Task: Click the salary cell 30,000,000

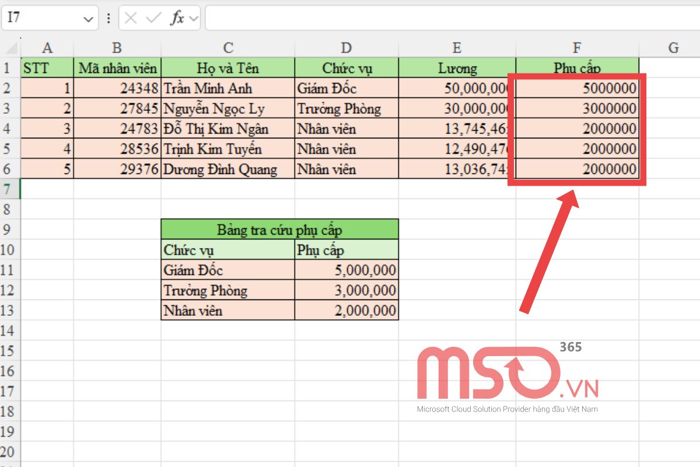Action: (x=457, y=109)
